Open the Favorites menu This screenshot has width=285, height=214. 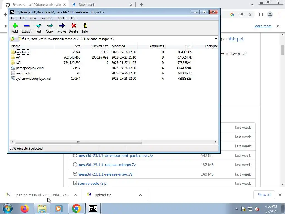[x=47, y=18]
